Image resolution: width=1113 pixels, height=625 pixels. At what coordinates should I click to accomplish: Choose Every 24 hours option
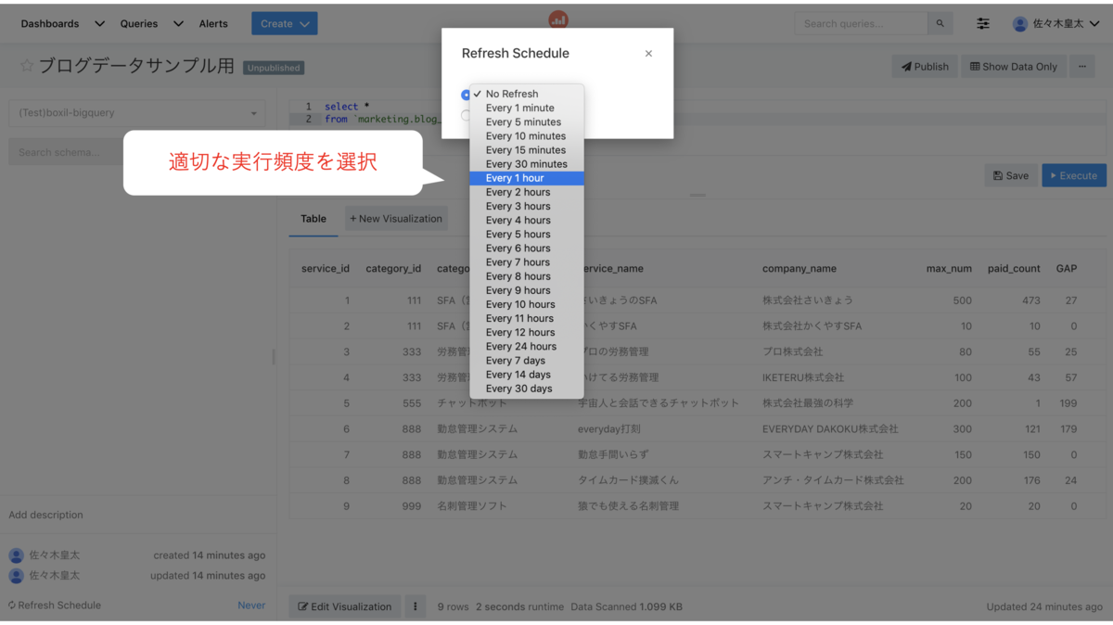pyautogui.click(x=527, y=346)
